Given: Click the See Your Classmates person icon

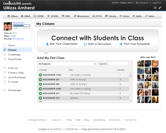Looking at the screenshot, I should pyautogui.click(x=47, y=44).
